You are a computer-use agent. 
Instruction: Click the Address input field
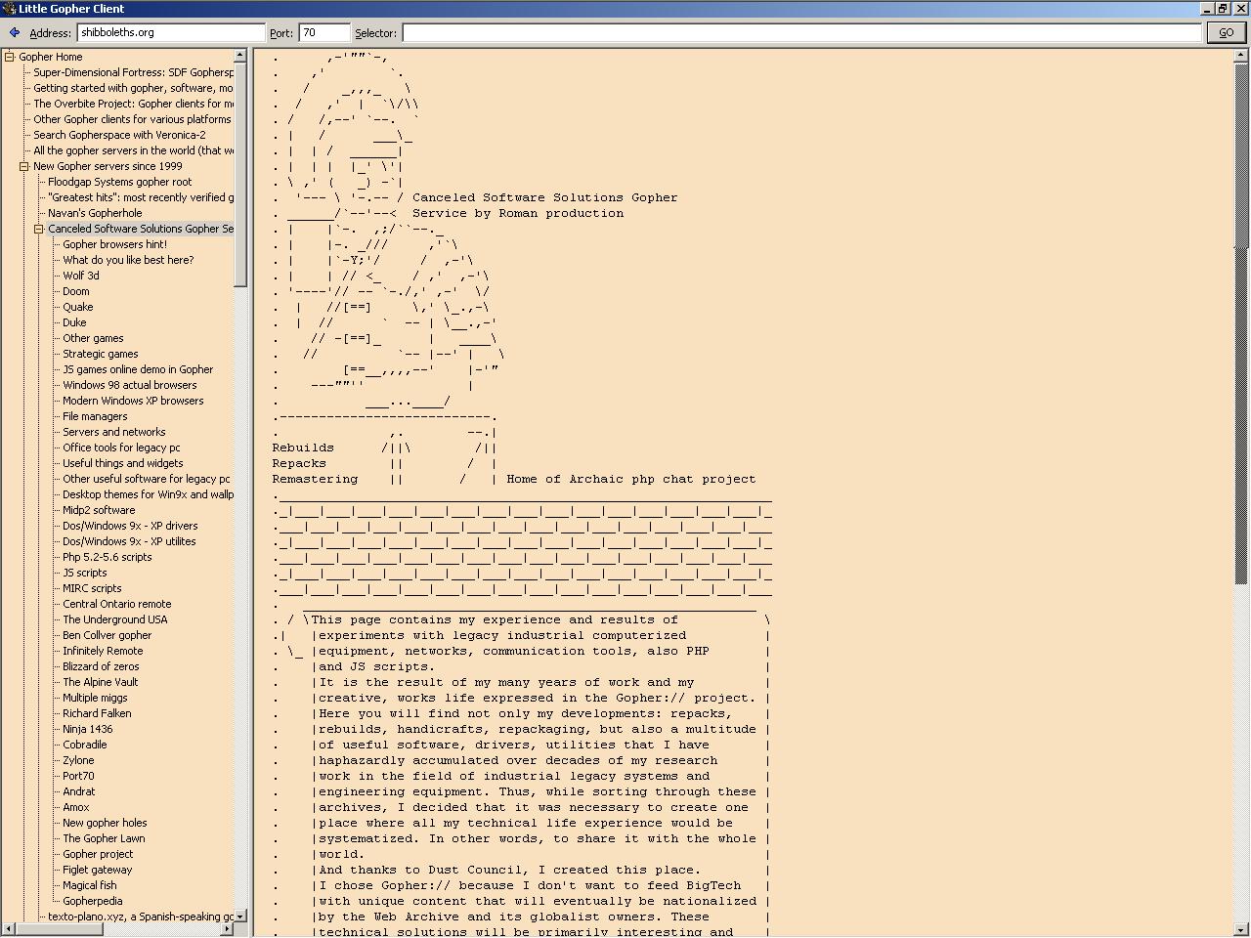[170, 32]
